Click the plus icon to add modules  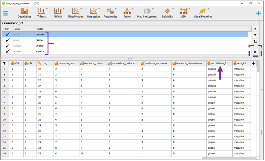coord(258,13)
